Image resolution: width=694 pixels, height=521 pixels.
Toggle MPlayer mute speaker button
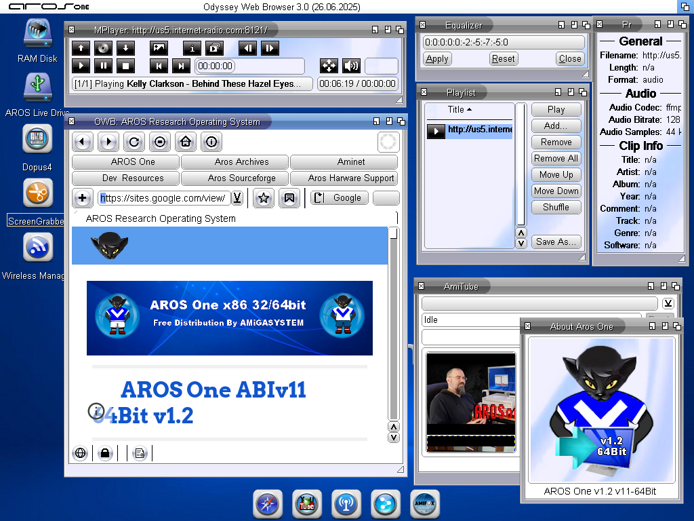tap(350, 66)
